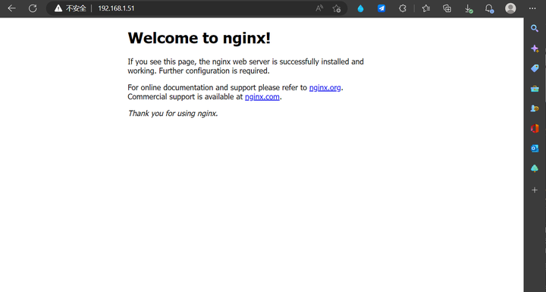Open the settings and more menu
546x292 pixels.
coord(532,8)
